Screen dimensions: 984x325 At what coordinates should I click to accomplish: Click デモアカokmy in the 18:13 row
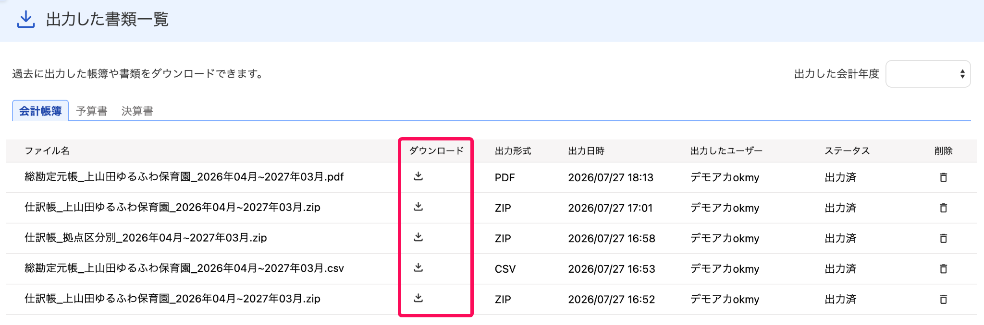pyautogui.click(x=725, y=178)
